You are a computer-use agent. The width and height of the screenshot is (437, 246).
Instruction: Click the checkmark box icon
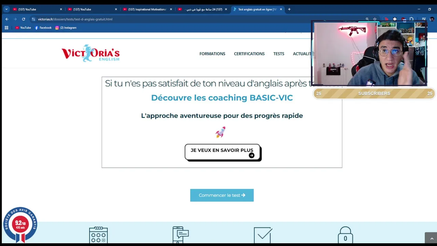[263, 235]
